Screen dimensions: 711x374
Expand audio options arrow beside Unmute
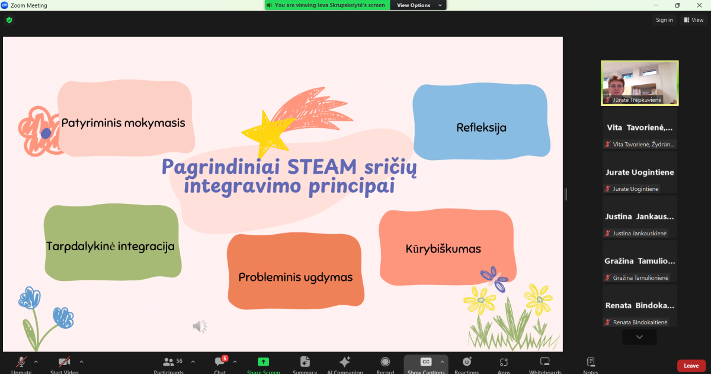tap(36, 362)
